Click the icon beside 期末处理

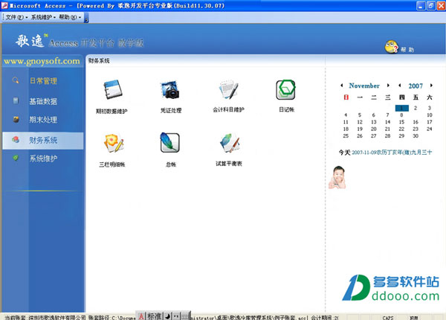coord(16,119)
